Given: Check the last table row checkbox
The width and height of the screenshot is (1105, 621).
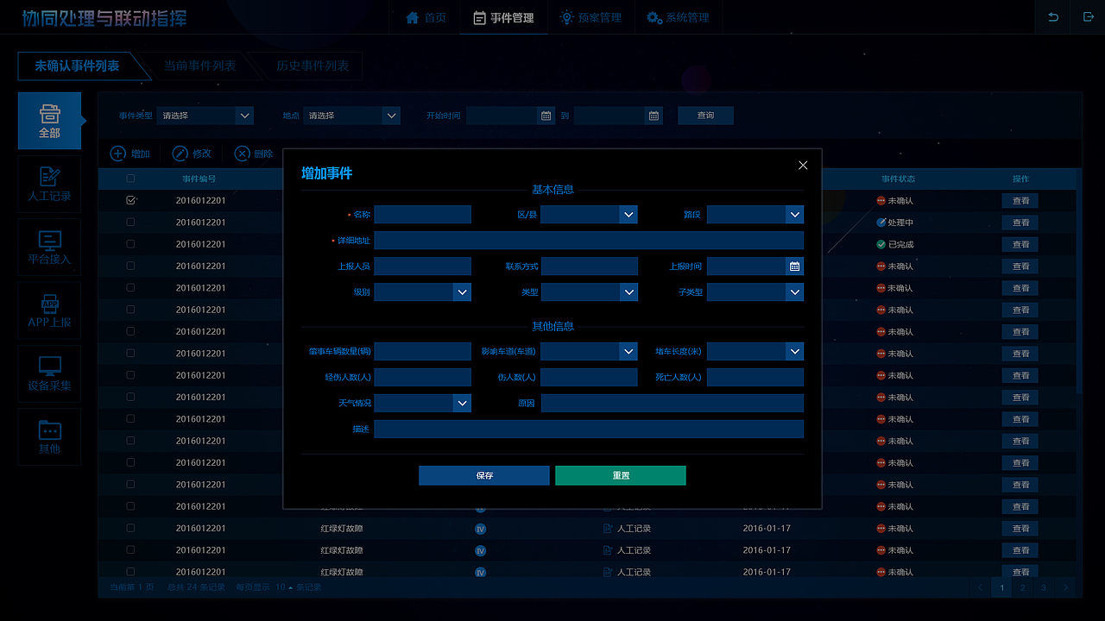Looking at the screenshot, I should (x=130, y=572).
